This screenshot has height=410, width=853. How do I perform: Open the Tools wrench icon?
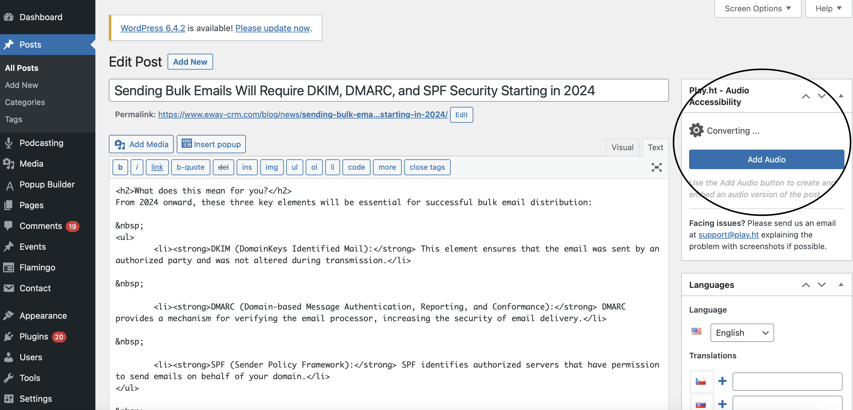click(9, 378)
